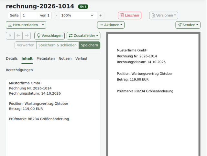
Task: Open the Versionen dropdown
Action: (x=164, y=16)
